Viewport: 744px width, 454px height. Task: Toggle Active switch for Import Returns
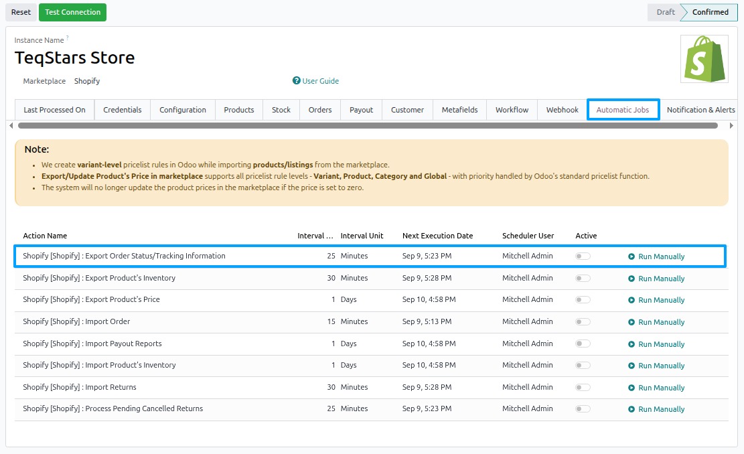[583, 387]
